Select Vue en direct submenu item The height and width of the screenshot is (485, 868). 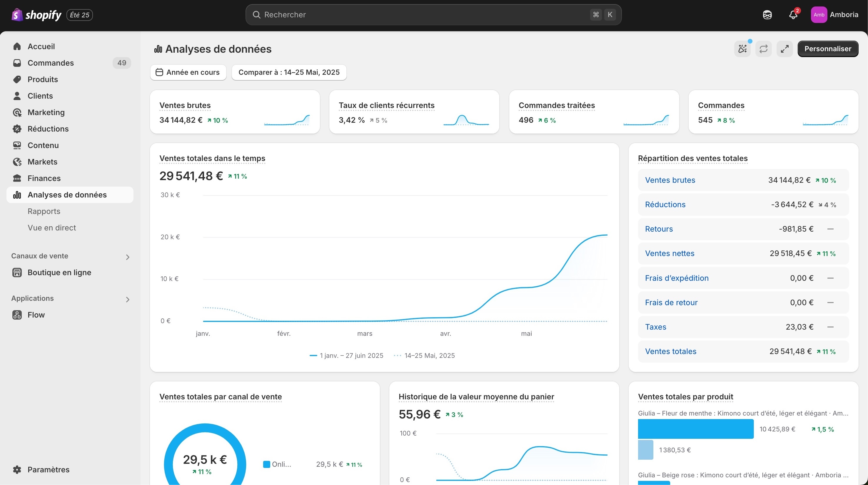pyautogui.click(x=51, y=228)
